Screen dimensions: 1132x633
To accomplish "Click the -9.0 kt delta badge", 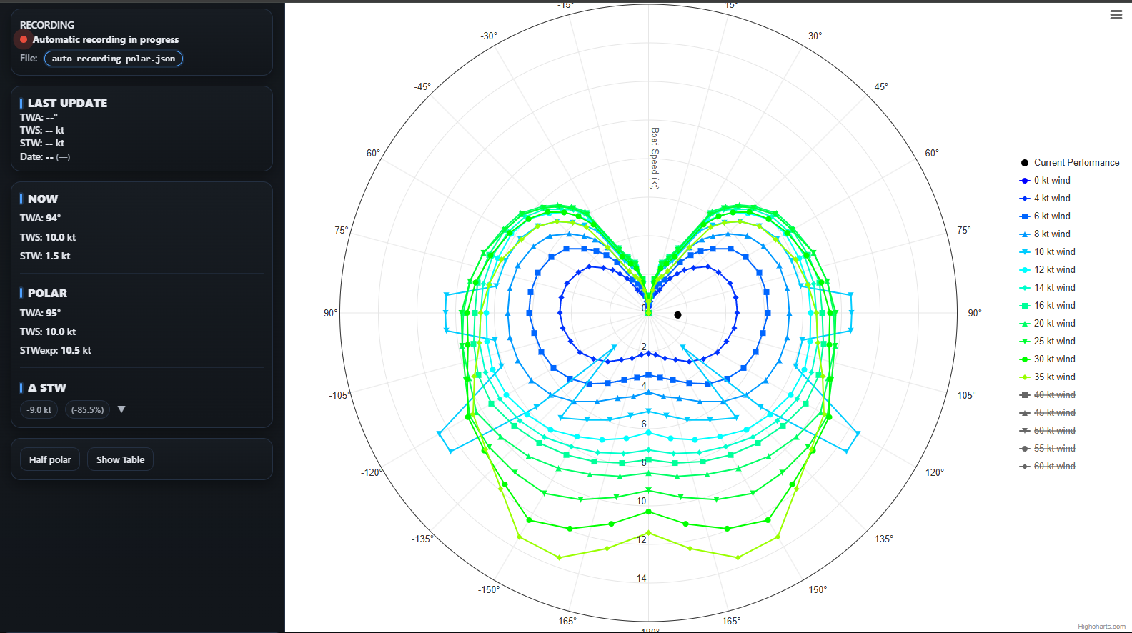I will (x=39, y=409).
